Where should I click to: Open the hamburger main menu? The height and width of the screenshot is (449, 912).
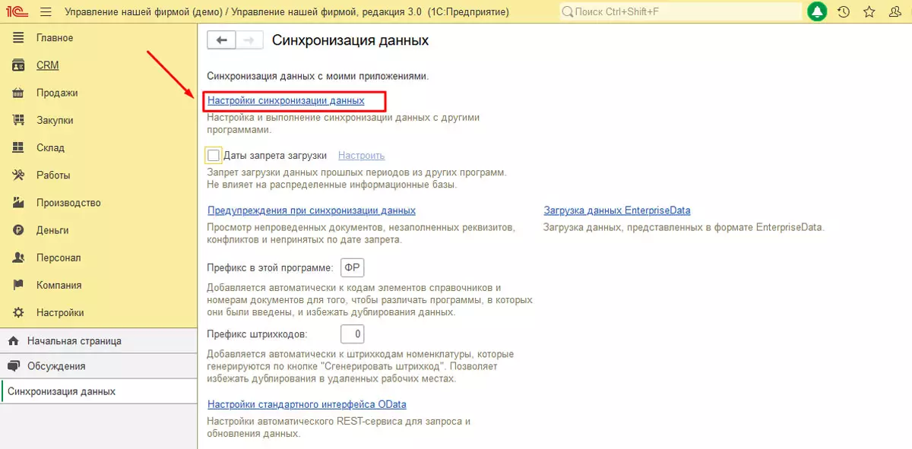tap(46, 12)
